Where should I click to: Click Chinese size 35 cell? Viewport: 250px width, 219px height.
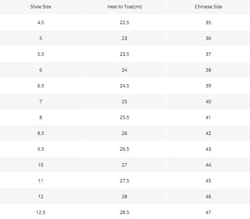208,23
